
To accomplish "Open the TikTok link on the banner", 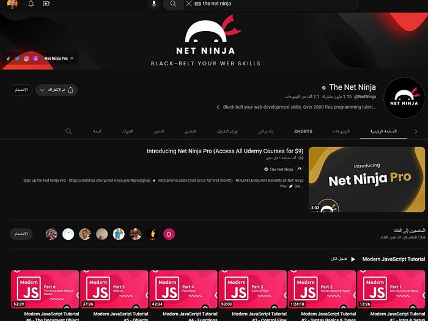I will point(8,59).
